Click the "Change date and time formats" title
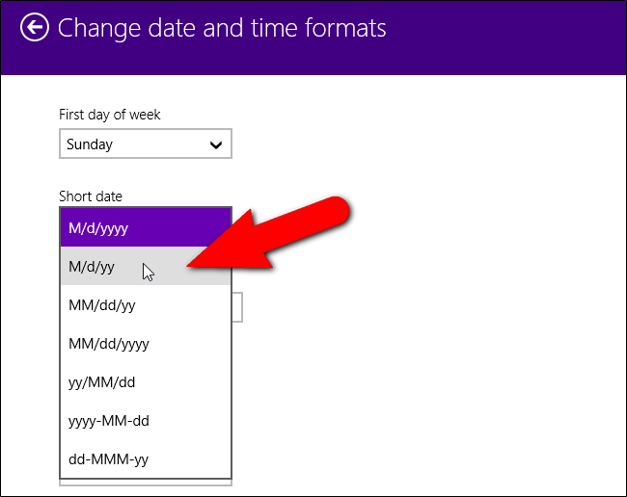 pos(222,28)
